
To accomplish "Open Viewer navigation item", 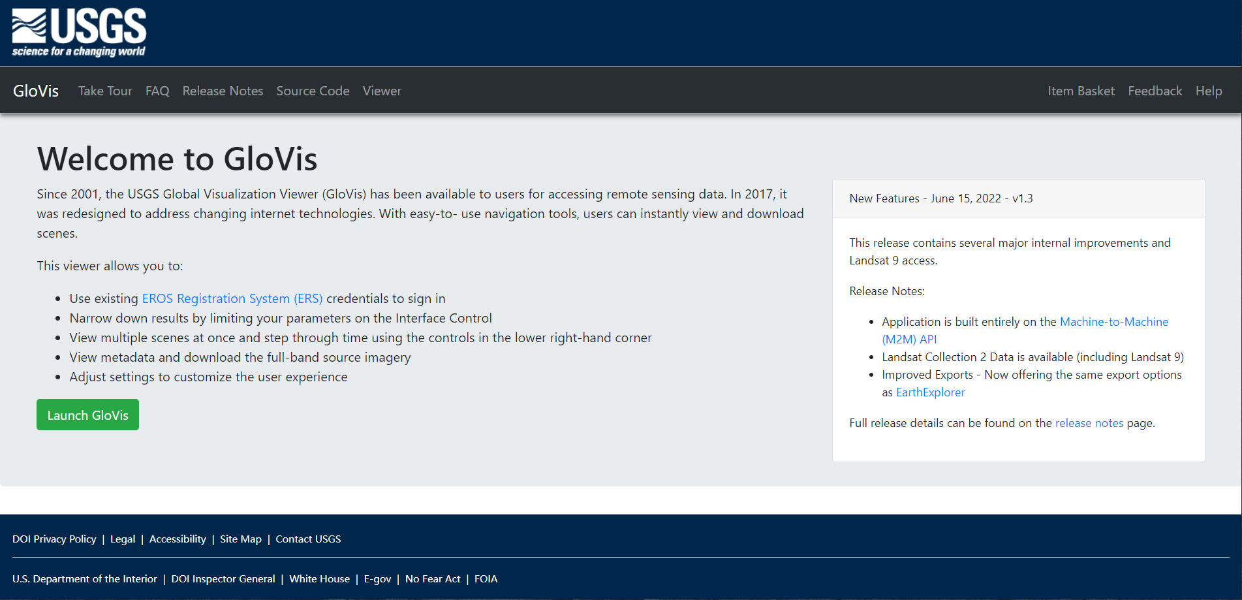I will [x=382, y=91].
